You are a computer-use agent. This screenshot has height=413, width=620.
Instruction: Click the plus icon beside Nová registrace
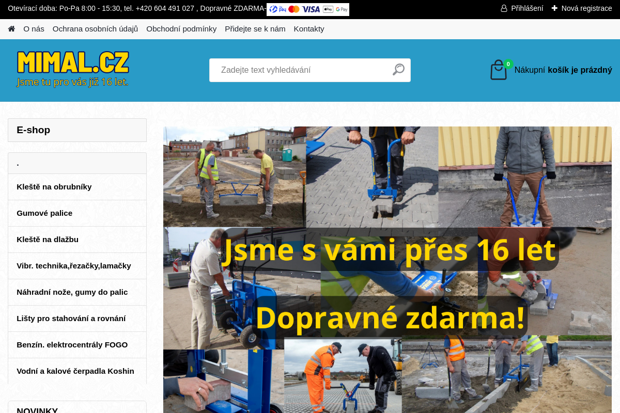coord(554,8)
